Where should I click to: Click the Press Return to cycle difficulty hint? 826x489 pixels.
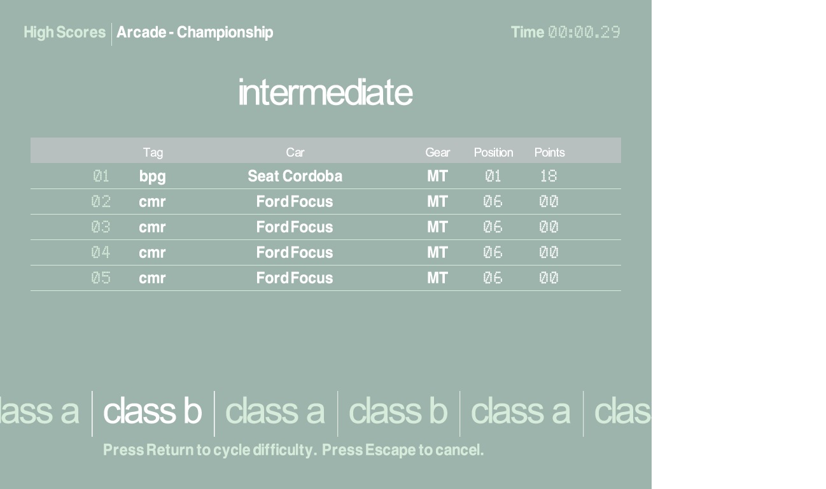(209, 450)
